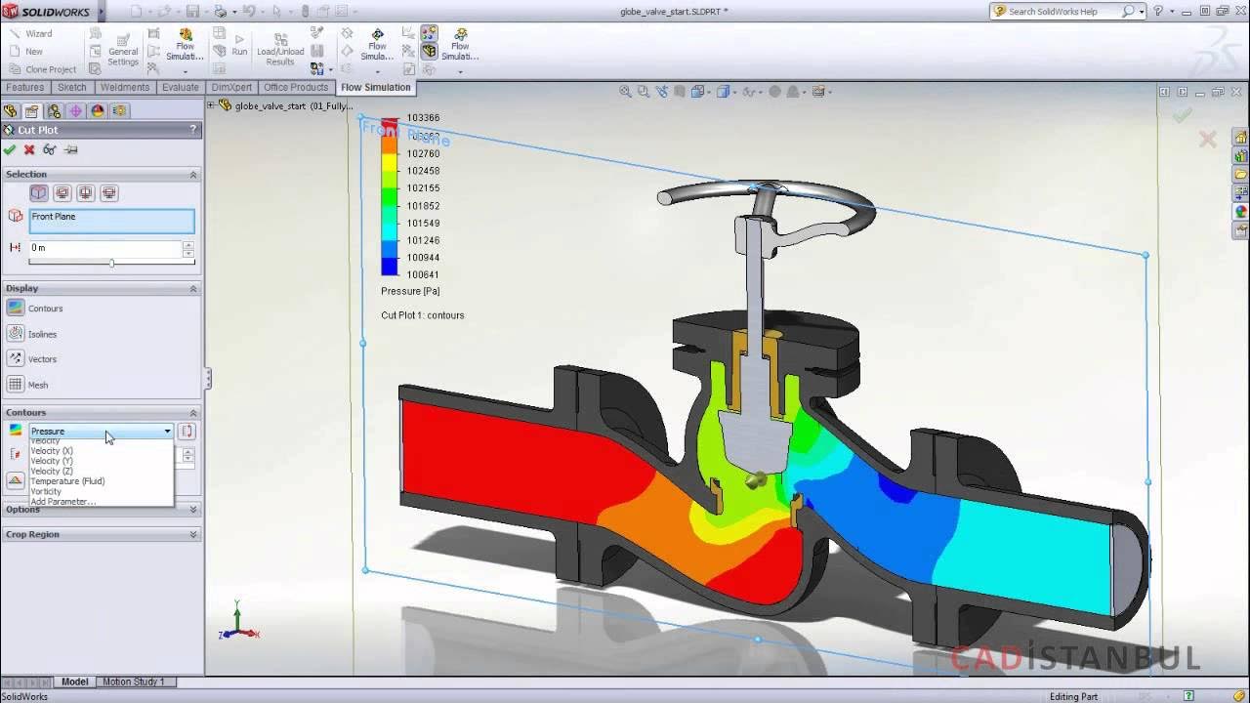1250x703 pixels.
Task: Open Cut Plot help question mark
Action: tap(193, 129)
